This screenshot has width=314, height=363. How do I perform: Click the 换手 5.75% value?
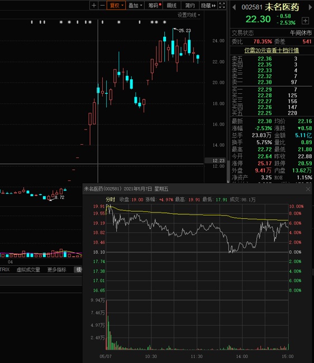tap(264, 142)
